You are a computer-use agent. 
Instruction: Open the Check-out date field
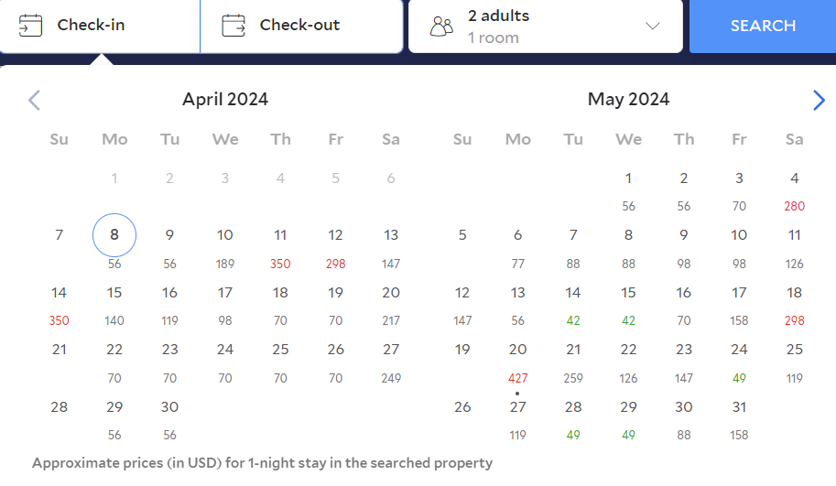[x=300, y=26]
